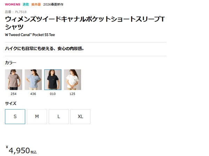
Task: Click the 速乾 quick-dry feature tag
Action: (x=26, y=5)
